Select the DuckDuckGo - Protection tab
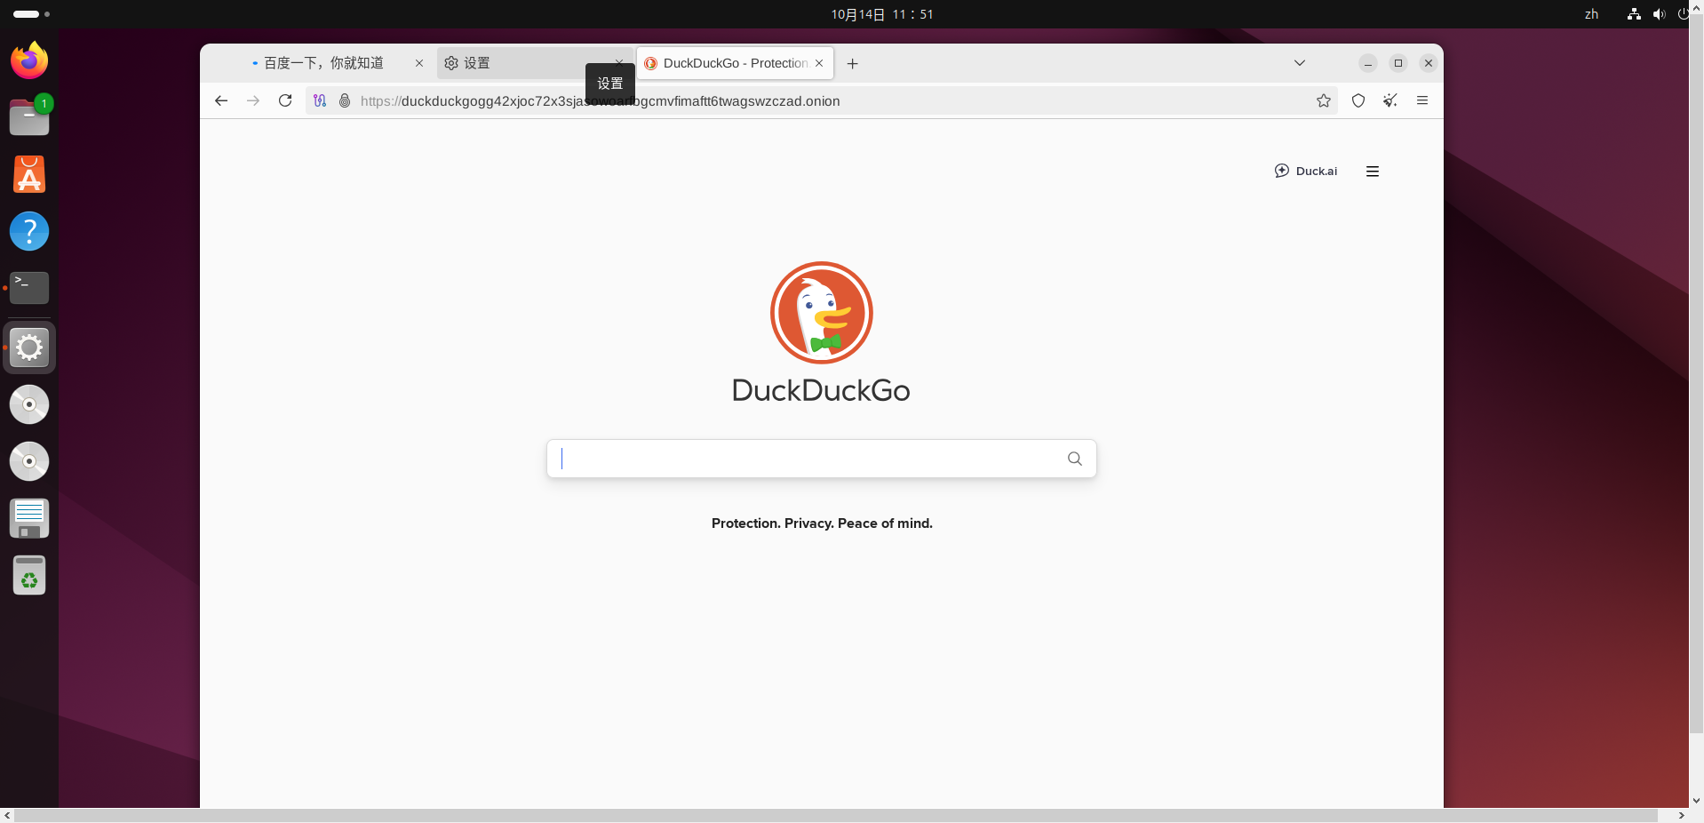The height and width of the screenshot is (823, 1704). (735, 63)
